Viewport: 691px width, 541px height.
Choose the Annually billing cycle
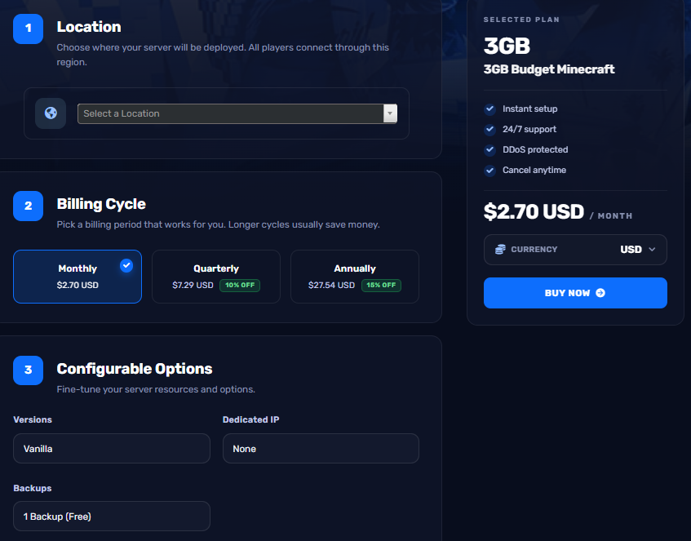[x=355, y=277]
